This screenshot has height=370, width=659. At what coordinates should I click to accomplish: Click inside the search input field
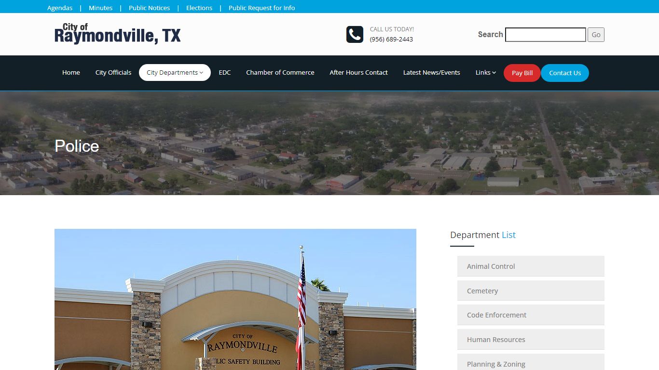click(x=545, y=34)
